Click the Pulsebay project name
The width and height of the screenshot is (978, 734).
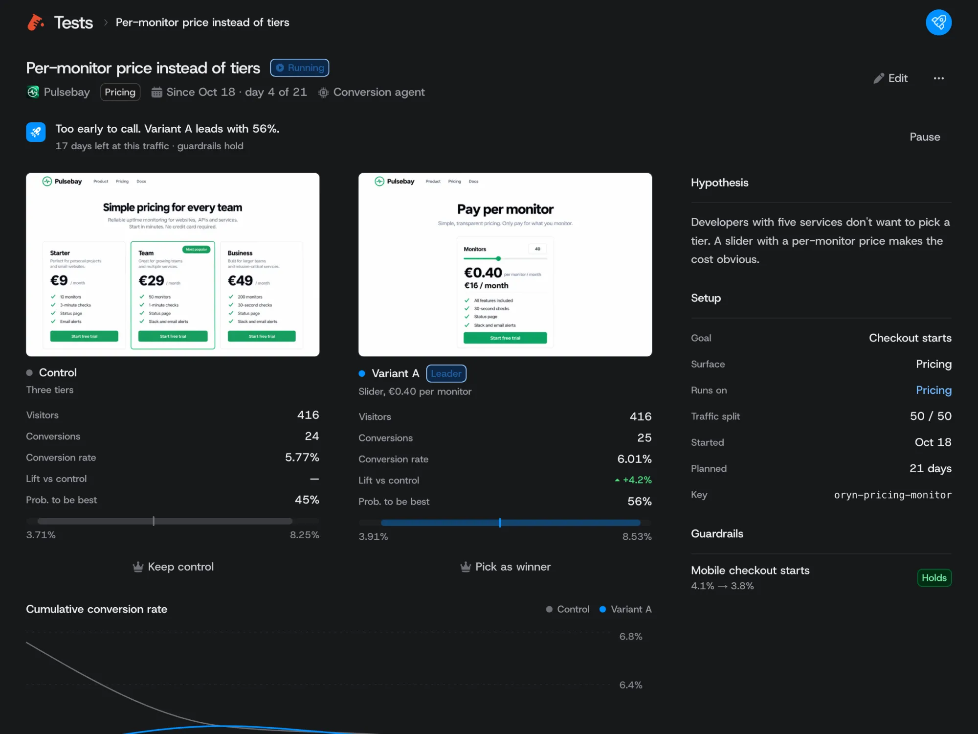(x=67, y=92)
